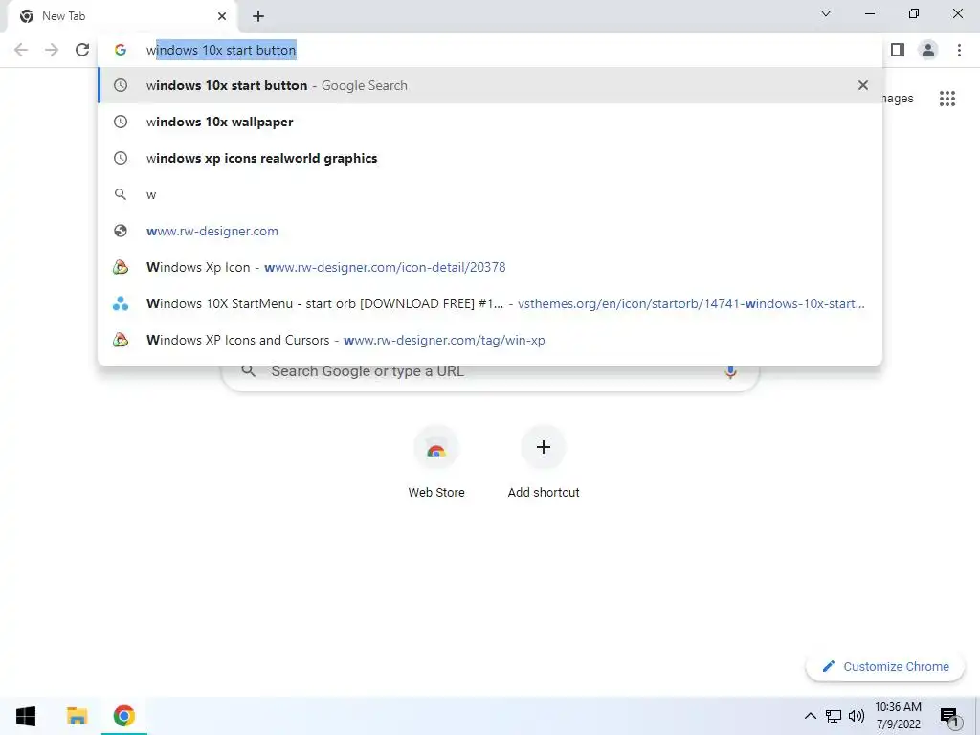
Task: Click the Chrome taskbar icon
Action: pyautogui.click(x=123, y=716)
